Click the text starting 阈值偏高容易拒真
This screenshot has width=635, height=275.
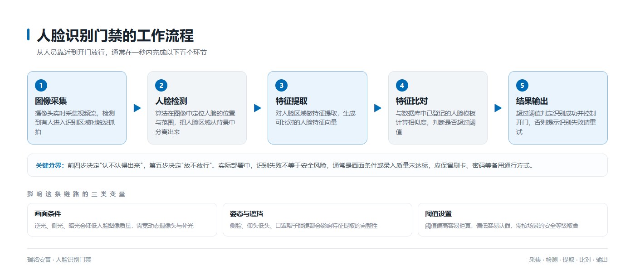502,226
